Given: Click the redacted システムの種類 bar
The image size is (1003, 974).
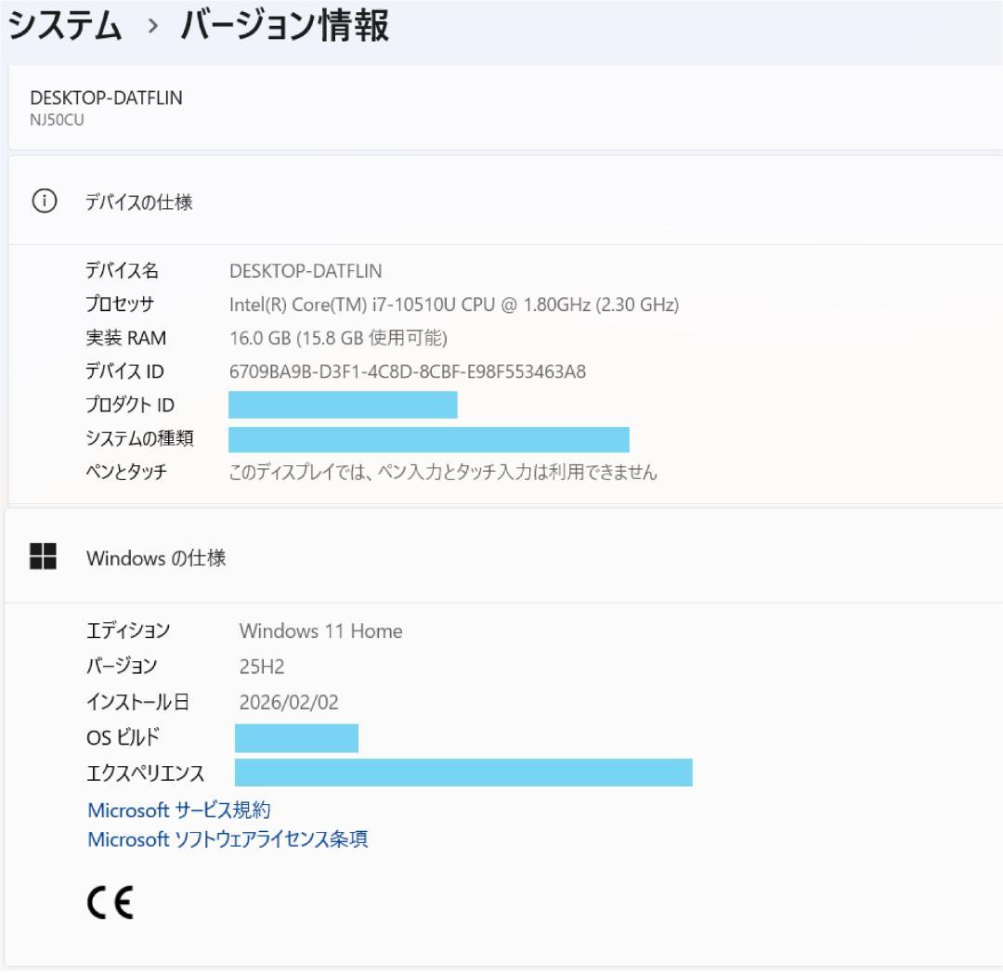Looking at the screenshot, I should pyautogui.click(x=429, y=437).
